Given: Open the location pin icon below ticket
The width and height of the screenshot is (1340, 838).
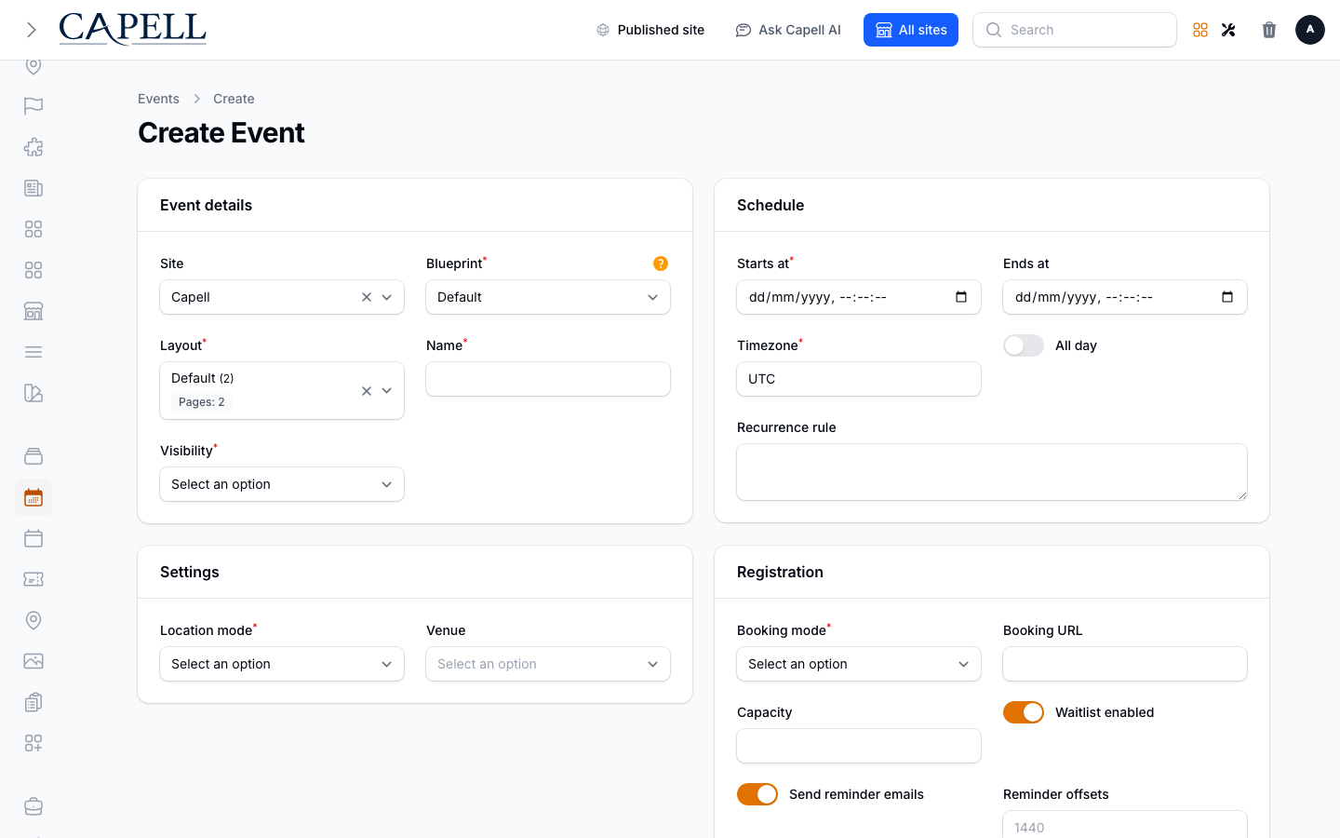Looking at the screenshot, I should coord(33,620).
